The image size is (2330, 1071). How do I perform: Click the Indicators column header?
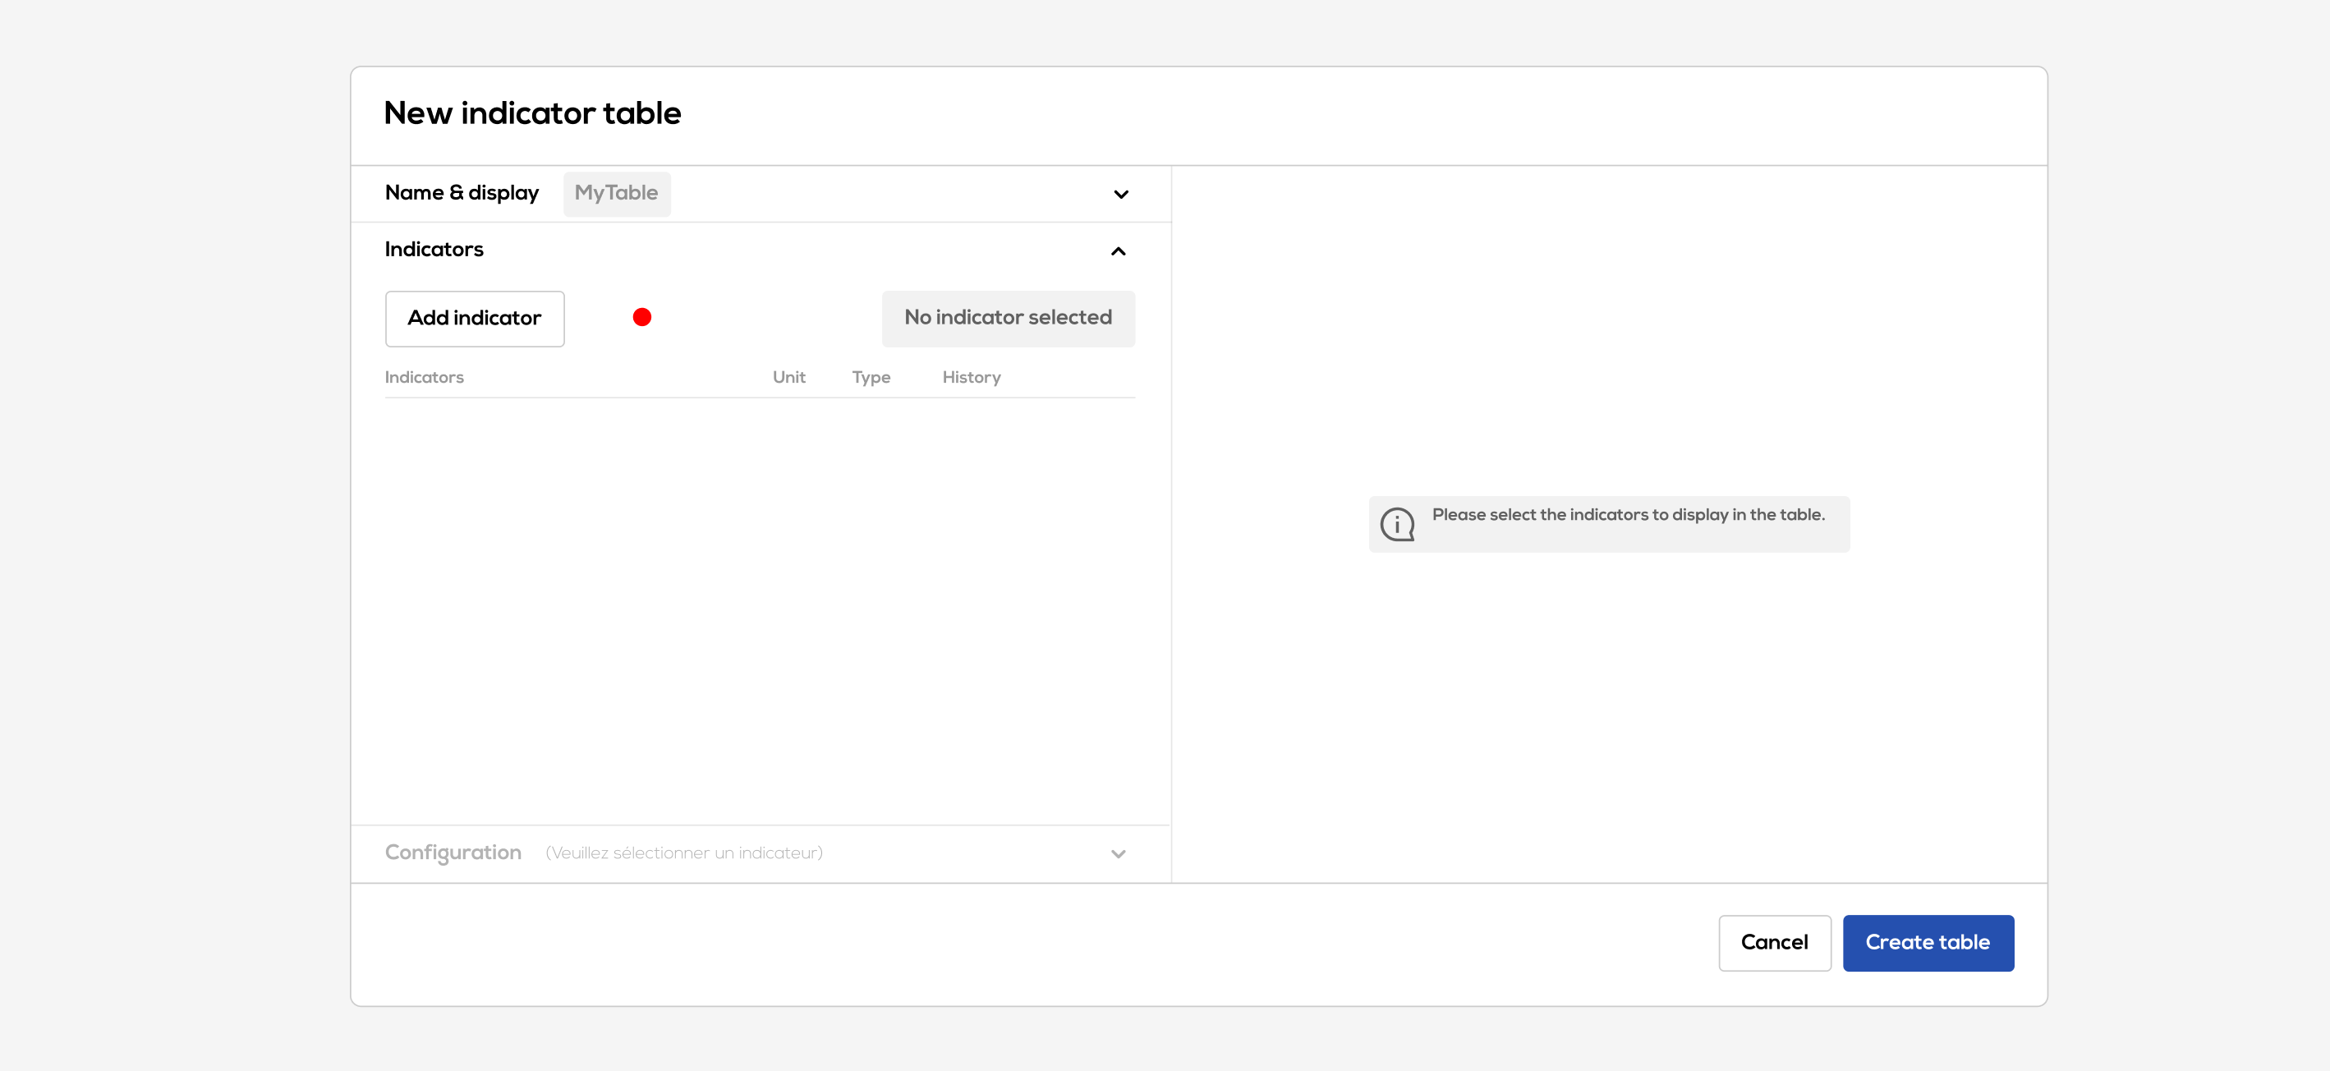pyautogui.click(x=425, y=377)
